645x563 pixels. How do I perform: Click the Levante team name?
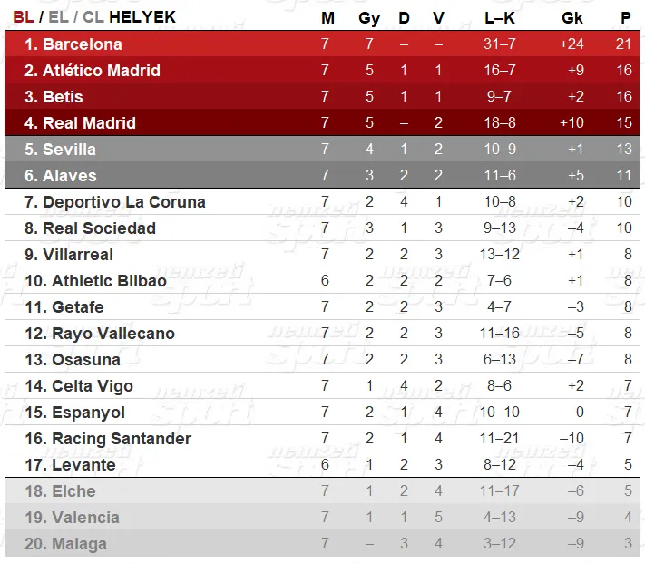[x=83, y=465]
